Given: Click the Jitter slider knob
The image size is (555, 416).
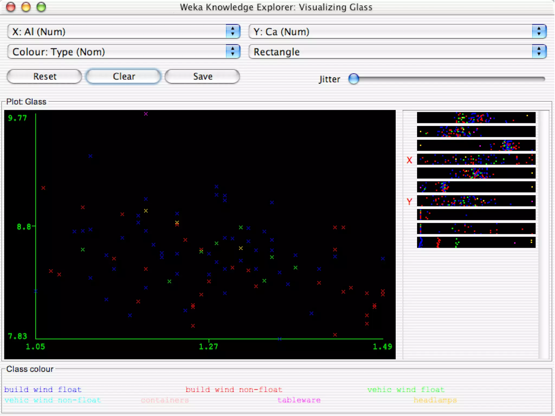Looking at the screenshot, I should [x=354, y=79].
